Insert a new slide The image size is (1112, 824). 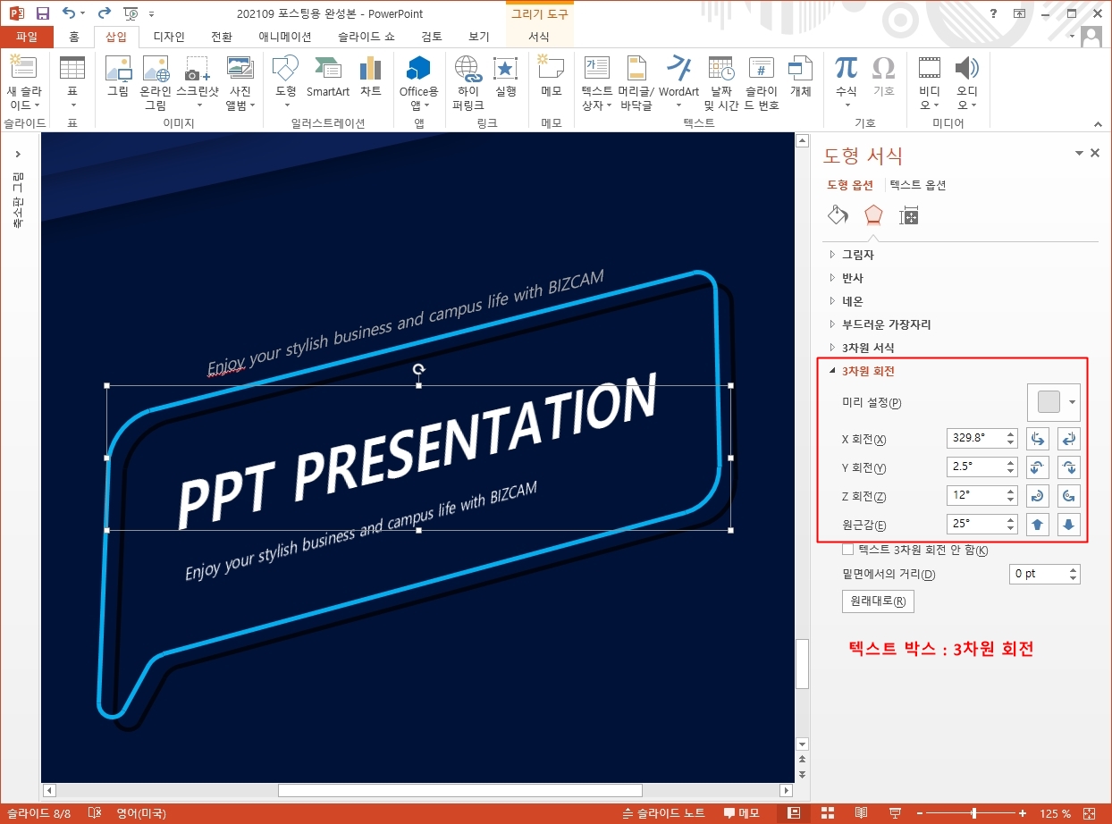click(x=23, y=82)
